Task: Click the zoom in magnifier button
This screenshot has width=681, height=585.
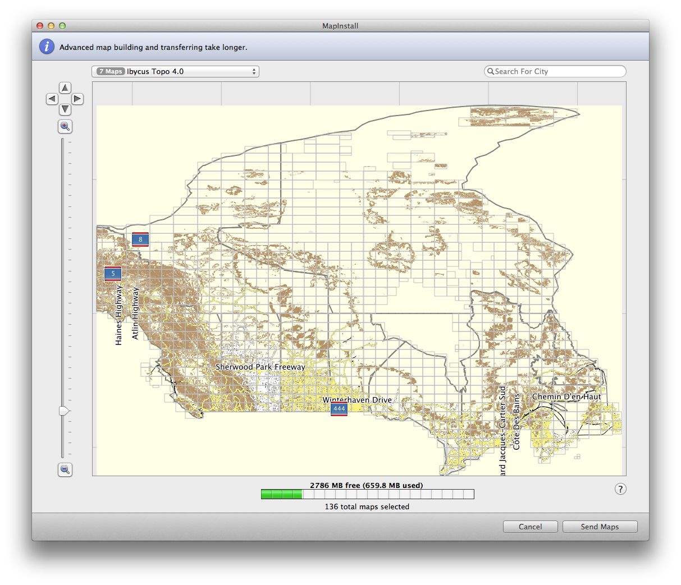Action: [65, 127]
